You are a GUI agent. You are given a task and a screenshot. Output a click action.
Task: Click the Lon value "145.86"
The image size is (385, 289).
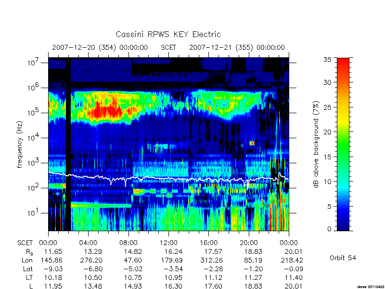click(51, 260)
